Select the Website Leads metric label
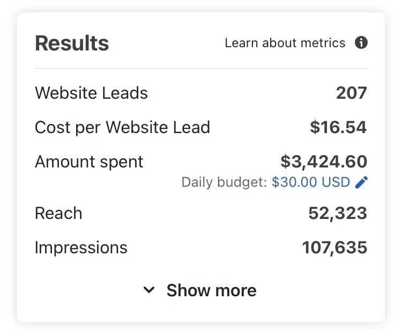 pos(91,93)
